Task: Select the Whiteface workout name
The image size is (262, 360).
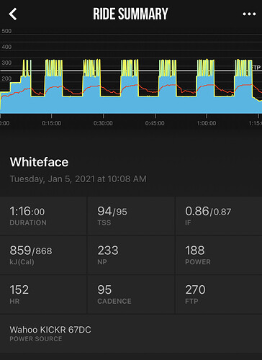Action: (39, 162)
